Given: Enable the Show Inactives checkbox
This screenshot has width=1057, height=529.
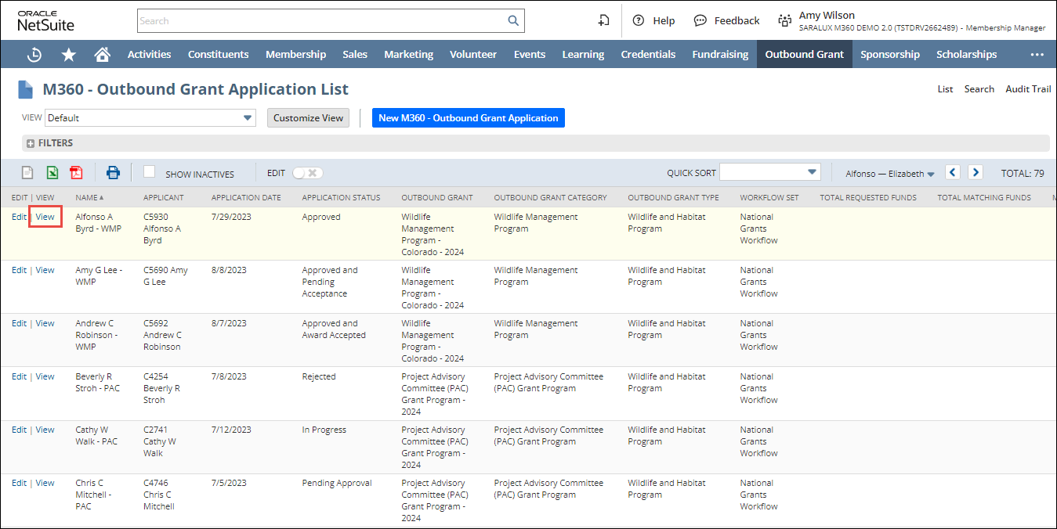Looking at the screenshot, I should [150, 172].
